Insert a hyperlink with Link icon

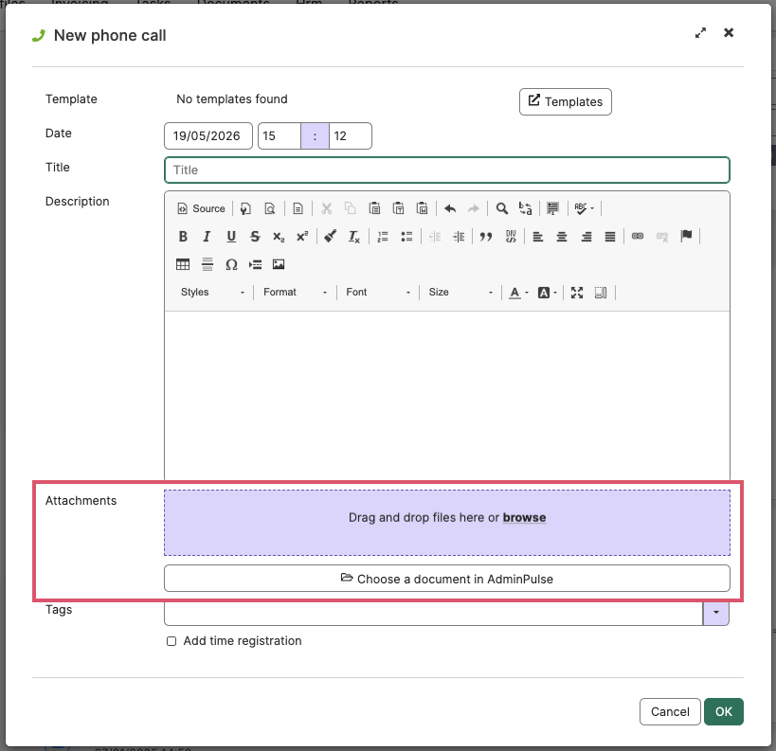click(x=638, y=237)
